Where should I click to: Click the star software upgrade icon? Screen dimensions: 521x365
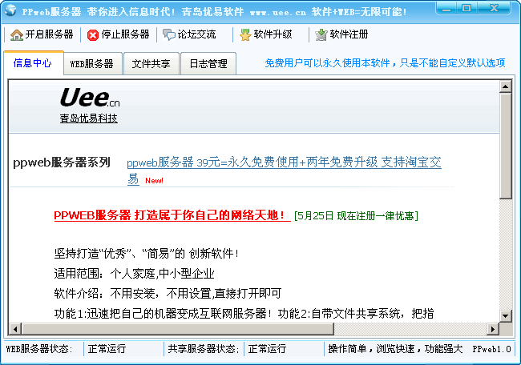click(245, 35)
